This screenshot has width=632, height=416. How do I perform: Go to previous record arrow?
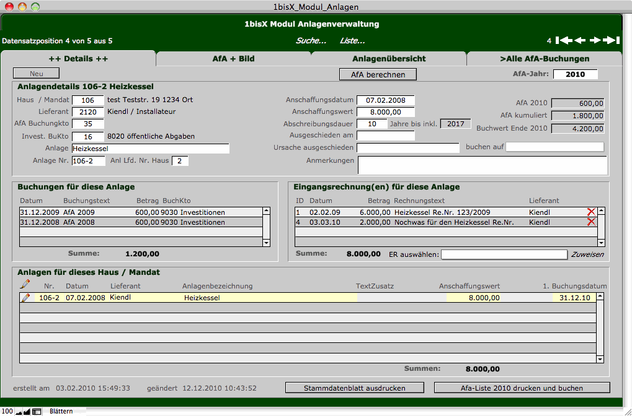pyautogui.click(x=581, y=41)
